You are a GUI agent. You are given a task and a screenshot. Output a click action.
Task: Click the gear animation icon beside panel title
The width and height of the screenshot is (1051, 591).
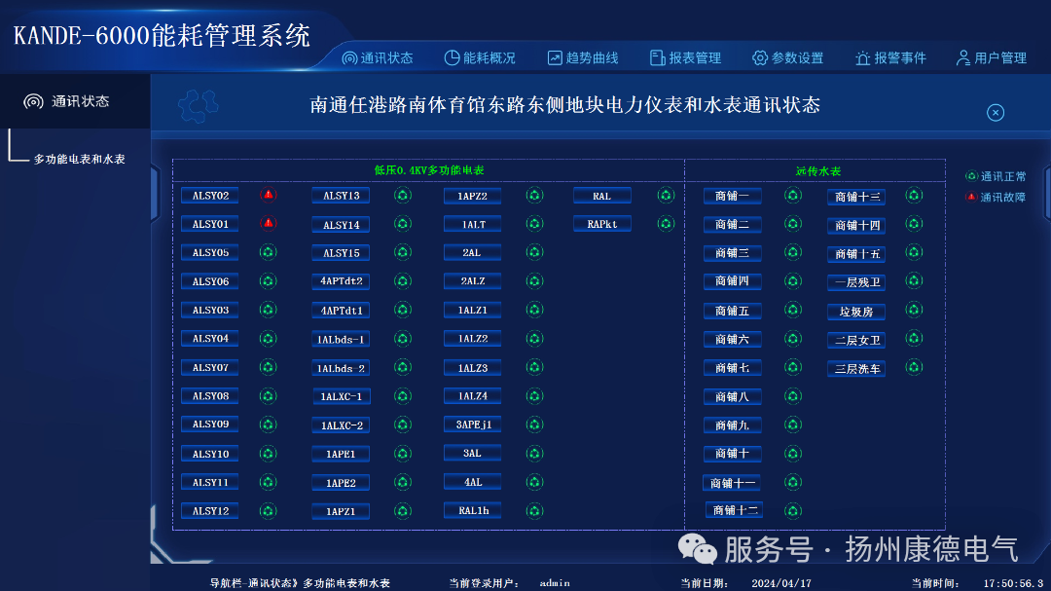pyautogui.click(x=198, y=105)
